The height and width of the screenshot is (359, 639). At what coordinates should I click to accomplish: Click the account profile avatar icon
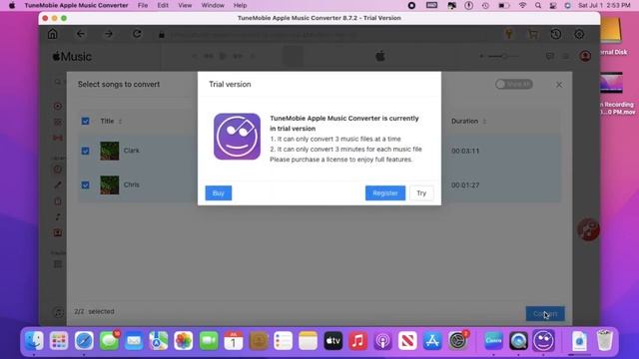(585, 56)
